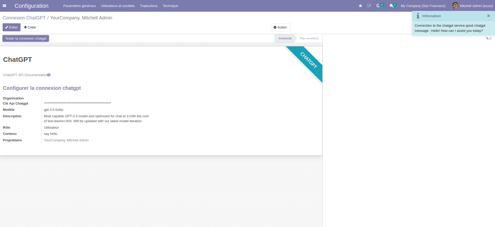
Task: Open Mitchell Admin (lucas) user menu
Action: (473, 6)
